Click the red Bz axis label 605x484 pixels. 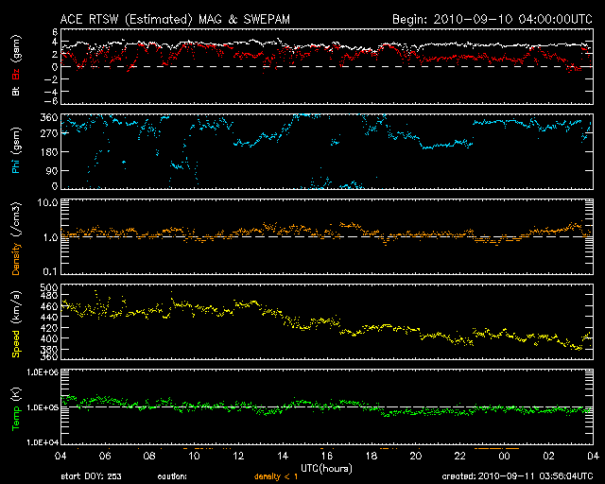click(16, 74)
